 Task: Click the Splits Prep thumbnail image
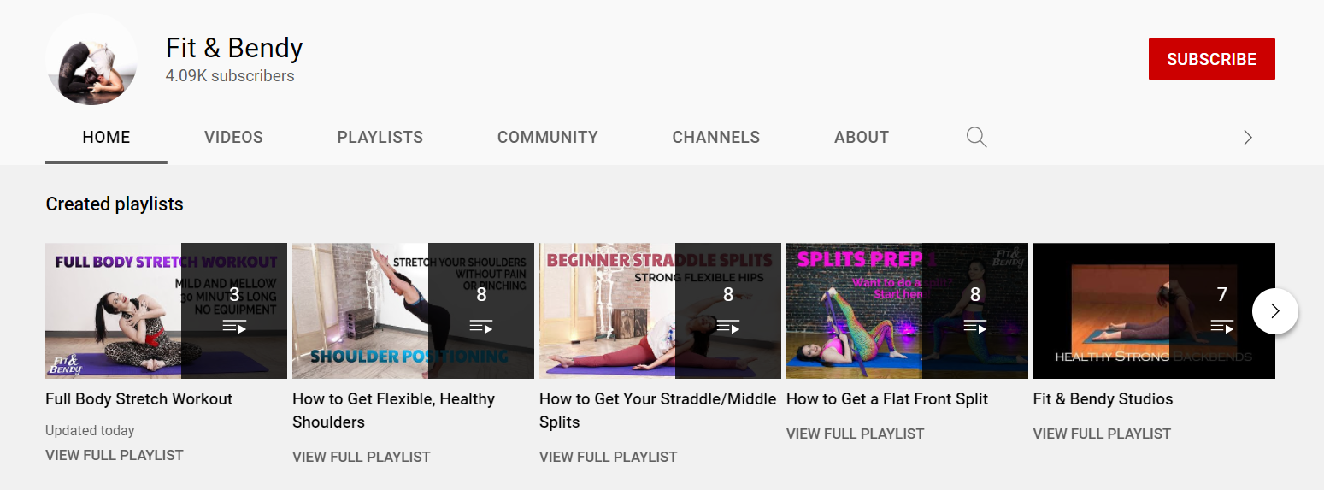(x=907, y=310)
